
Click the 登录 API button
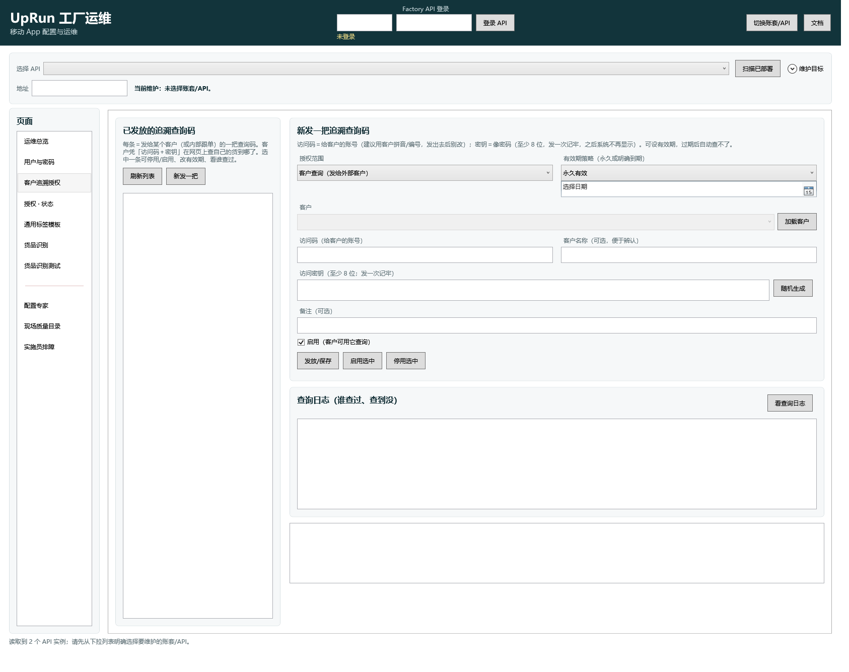[495, 23]
